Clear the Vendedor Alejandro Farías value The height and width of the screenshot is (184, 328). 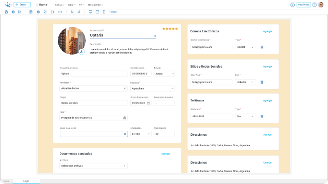[125, 89]
